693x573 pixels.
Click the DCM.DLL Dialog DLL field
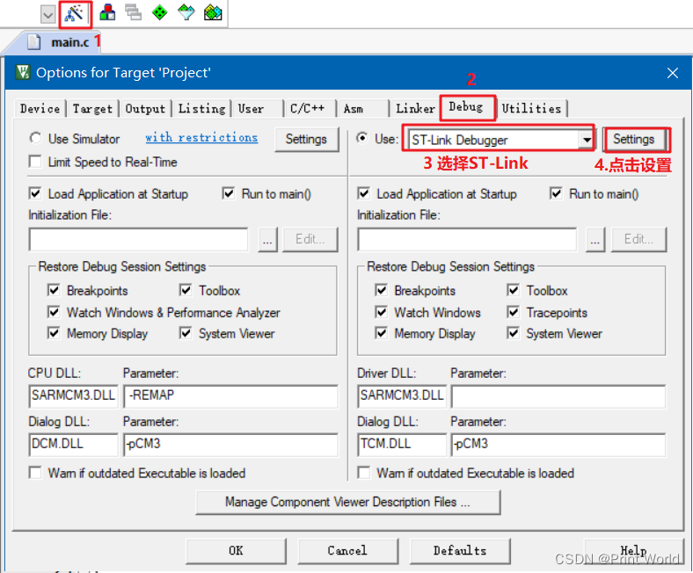73,445
